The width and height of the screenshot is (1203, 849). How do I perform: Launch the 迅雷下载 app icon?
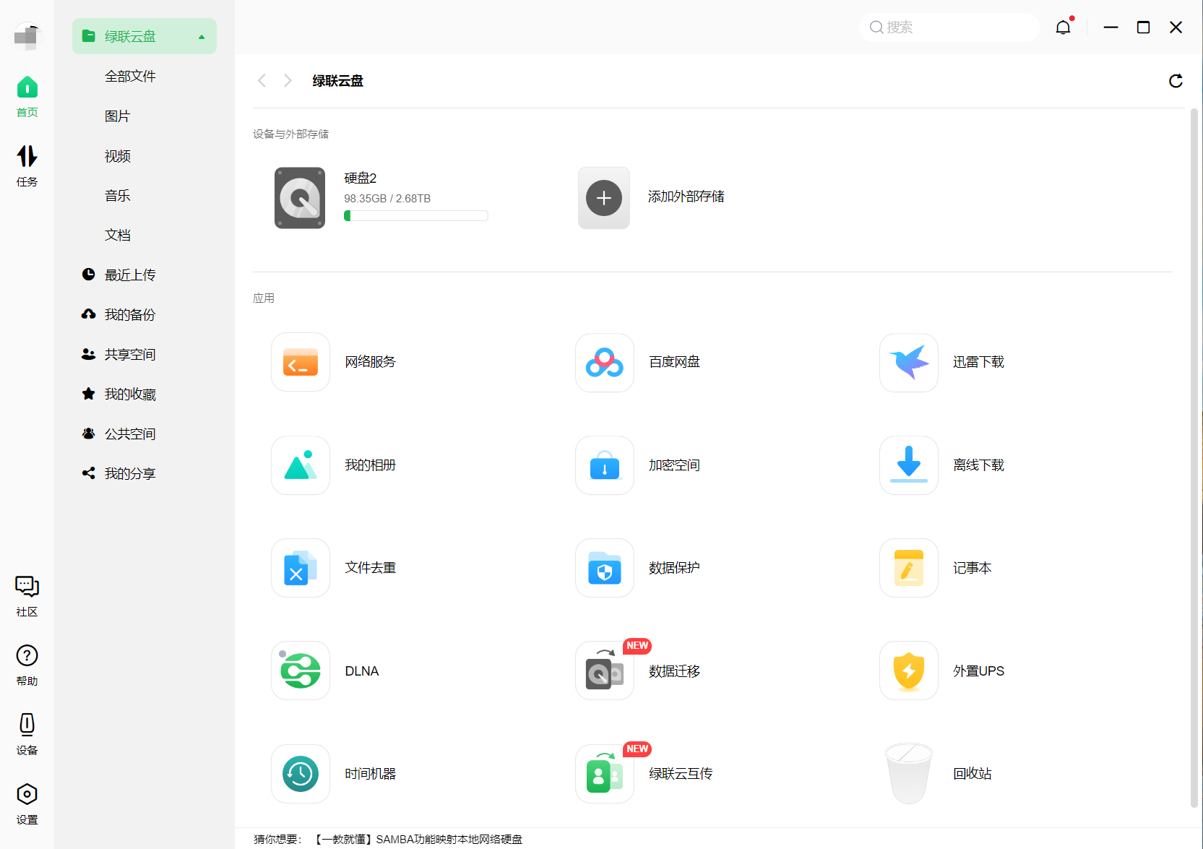(x=909, y=363)
